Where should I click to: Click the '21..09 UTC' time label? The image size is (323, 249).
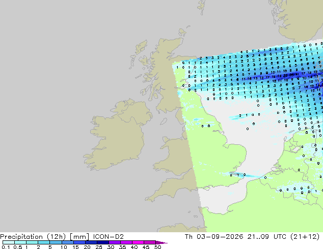point(267,237)
